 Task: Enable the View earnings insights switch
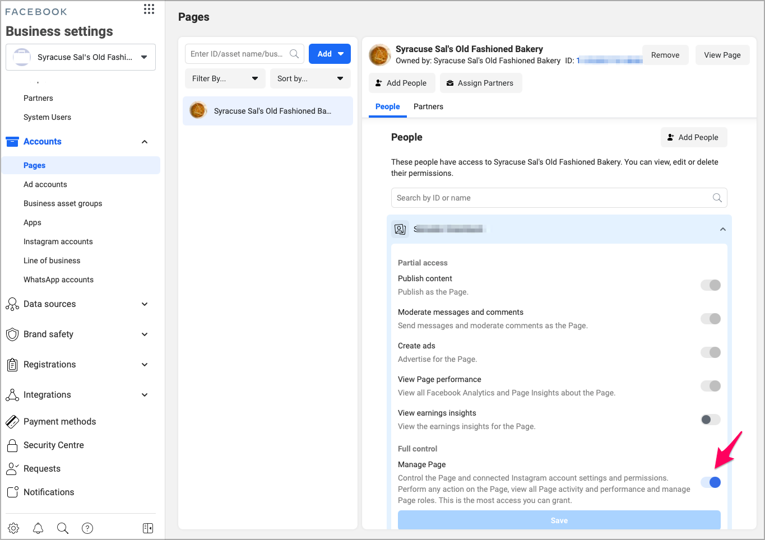point(711,420)
